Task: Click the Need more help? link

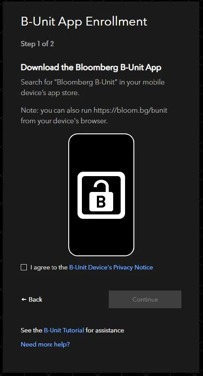Action: pos(45,344)
